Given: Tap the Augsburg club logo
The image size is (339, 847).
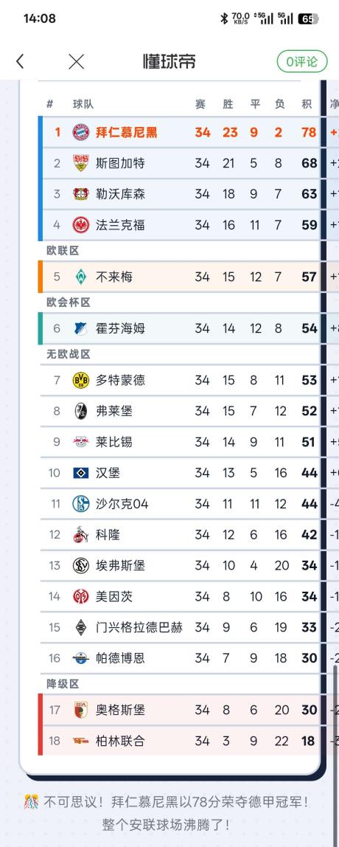Looking at the screenshot, I should [x=81, y=710].
